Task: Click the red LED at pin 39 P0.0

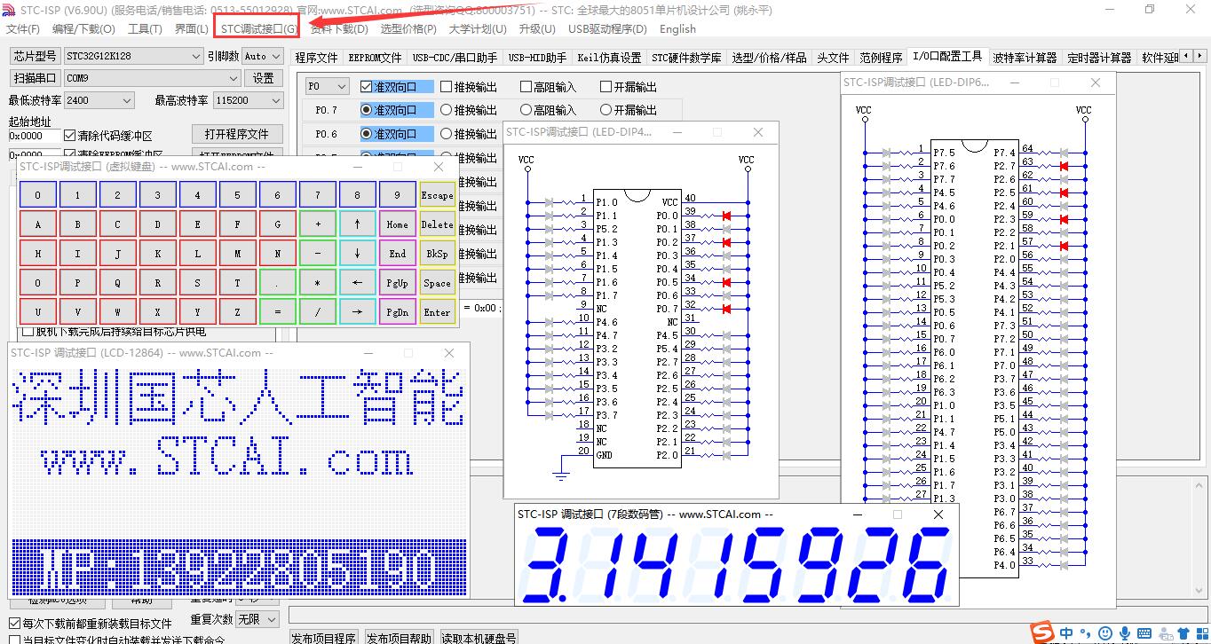Action: point(726,216)
